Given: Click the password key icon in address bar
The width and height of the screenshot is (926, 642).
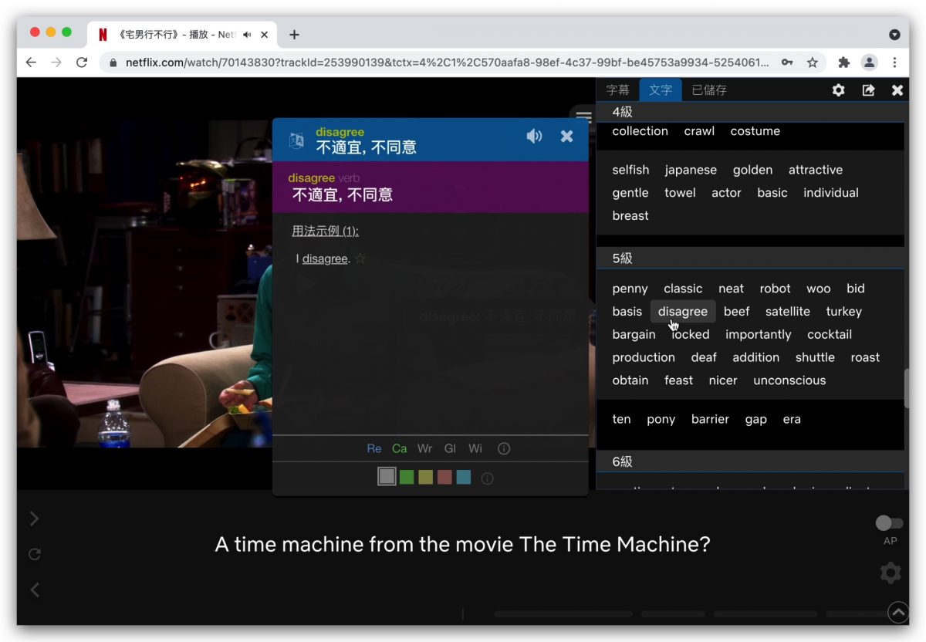Looking at the screenshot, I should pyautogui.click(x=787, y=63).
